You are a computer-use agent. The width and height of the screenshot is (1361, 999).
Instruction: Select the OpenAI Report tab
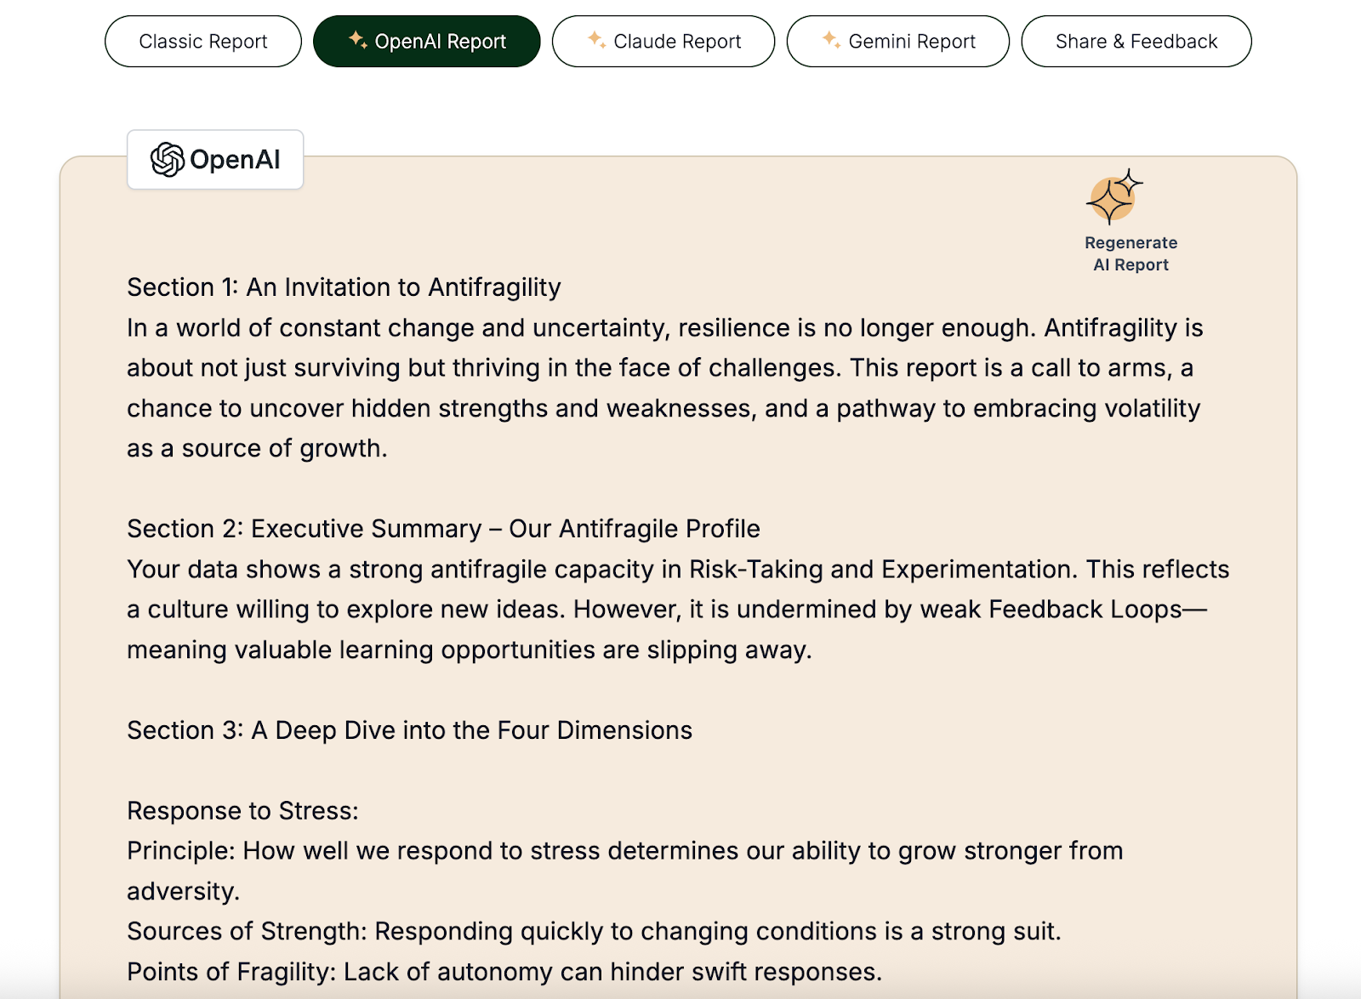(x=427, y=42)
